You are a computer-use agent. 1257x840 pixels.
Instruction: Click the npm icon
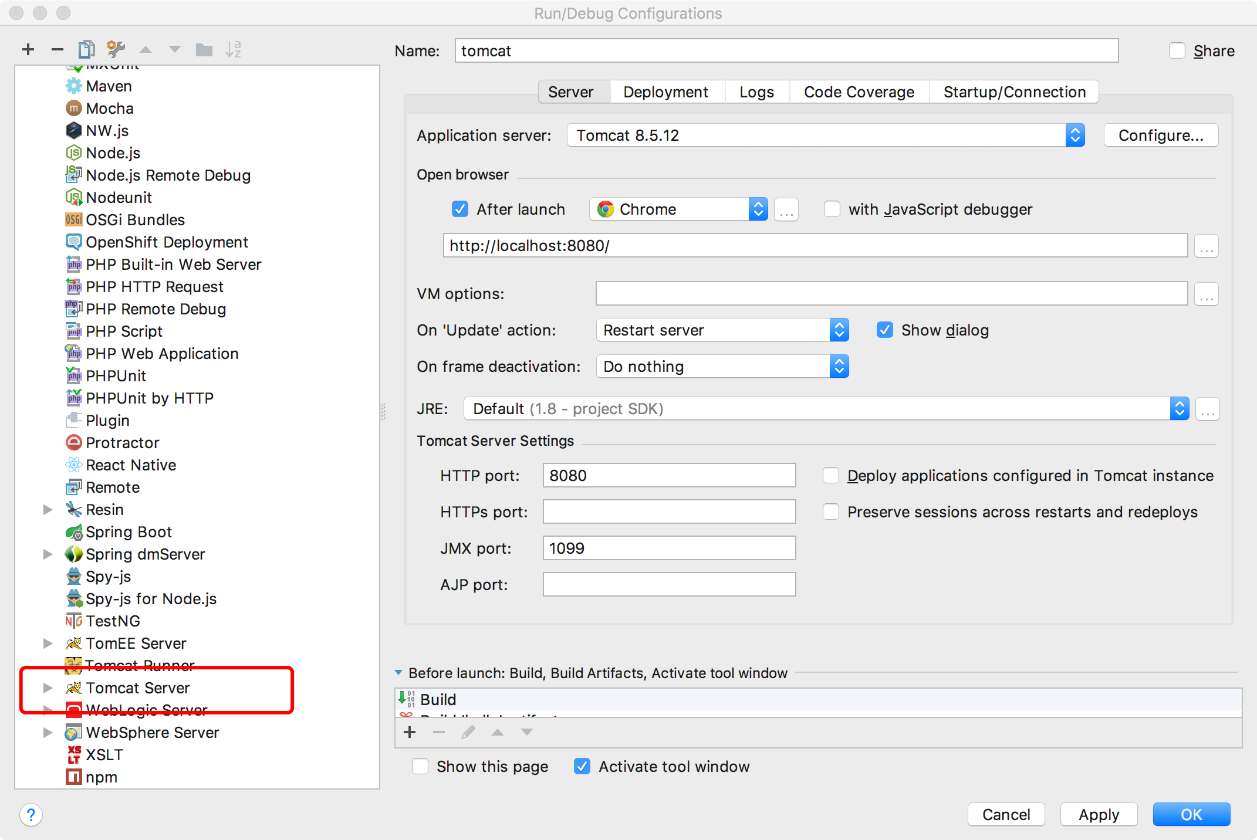73,777
